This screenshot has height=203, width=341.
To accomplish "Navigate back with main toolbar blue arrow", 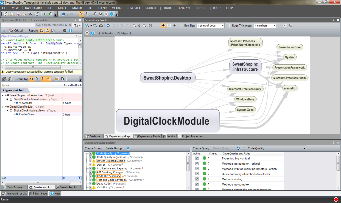I will tap(63, 14).
